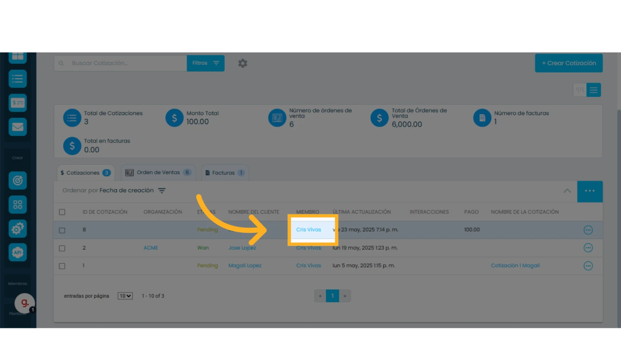Click the Won status in row 2
This screenshot has height=349, width=621.
tap(203, 248)
